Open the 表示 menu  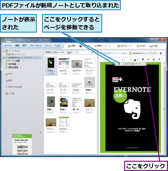coord(24,46)
